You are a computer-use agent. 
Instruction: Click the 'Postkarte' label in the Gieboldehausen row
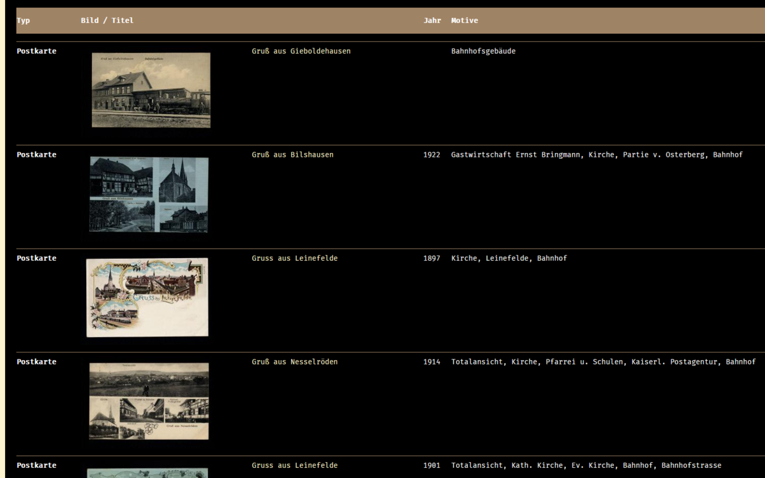[x=36, y=51]
